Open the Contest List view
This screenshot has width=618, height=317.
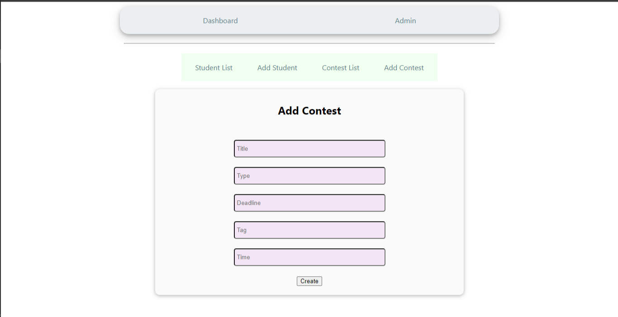340,67
